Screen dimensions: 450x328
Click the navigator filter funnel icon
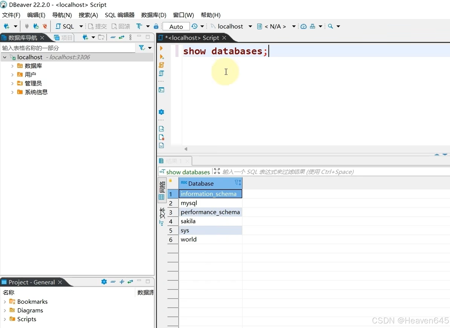(142, 48)
